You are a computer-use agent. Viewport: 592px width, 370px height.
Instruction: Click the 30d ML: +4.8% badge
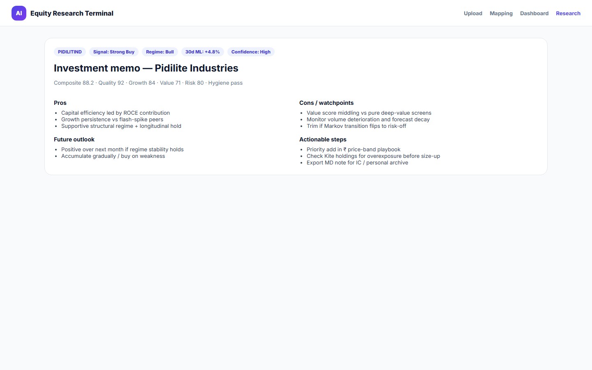tap(203, 52)
